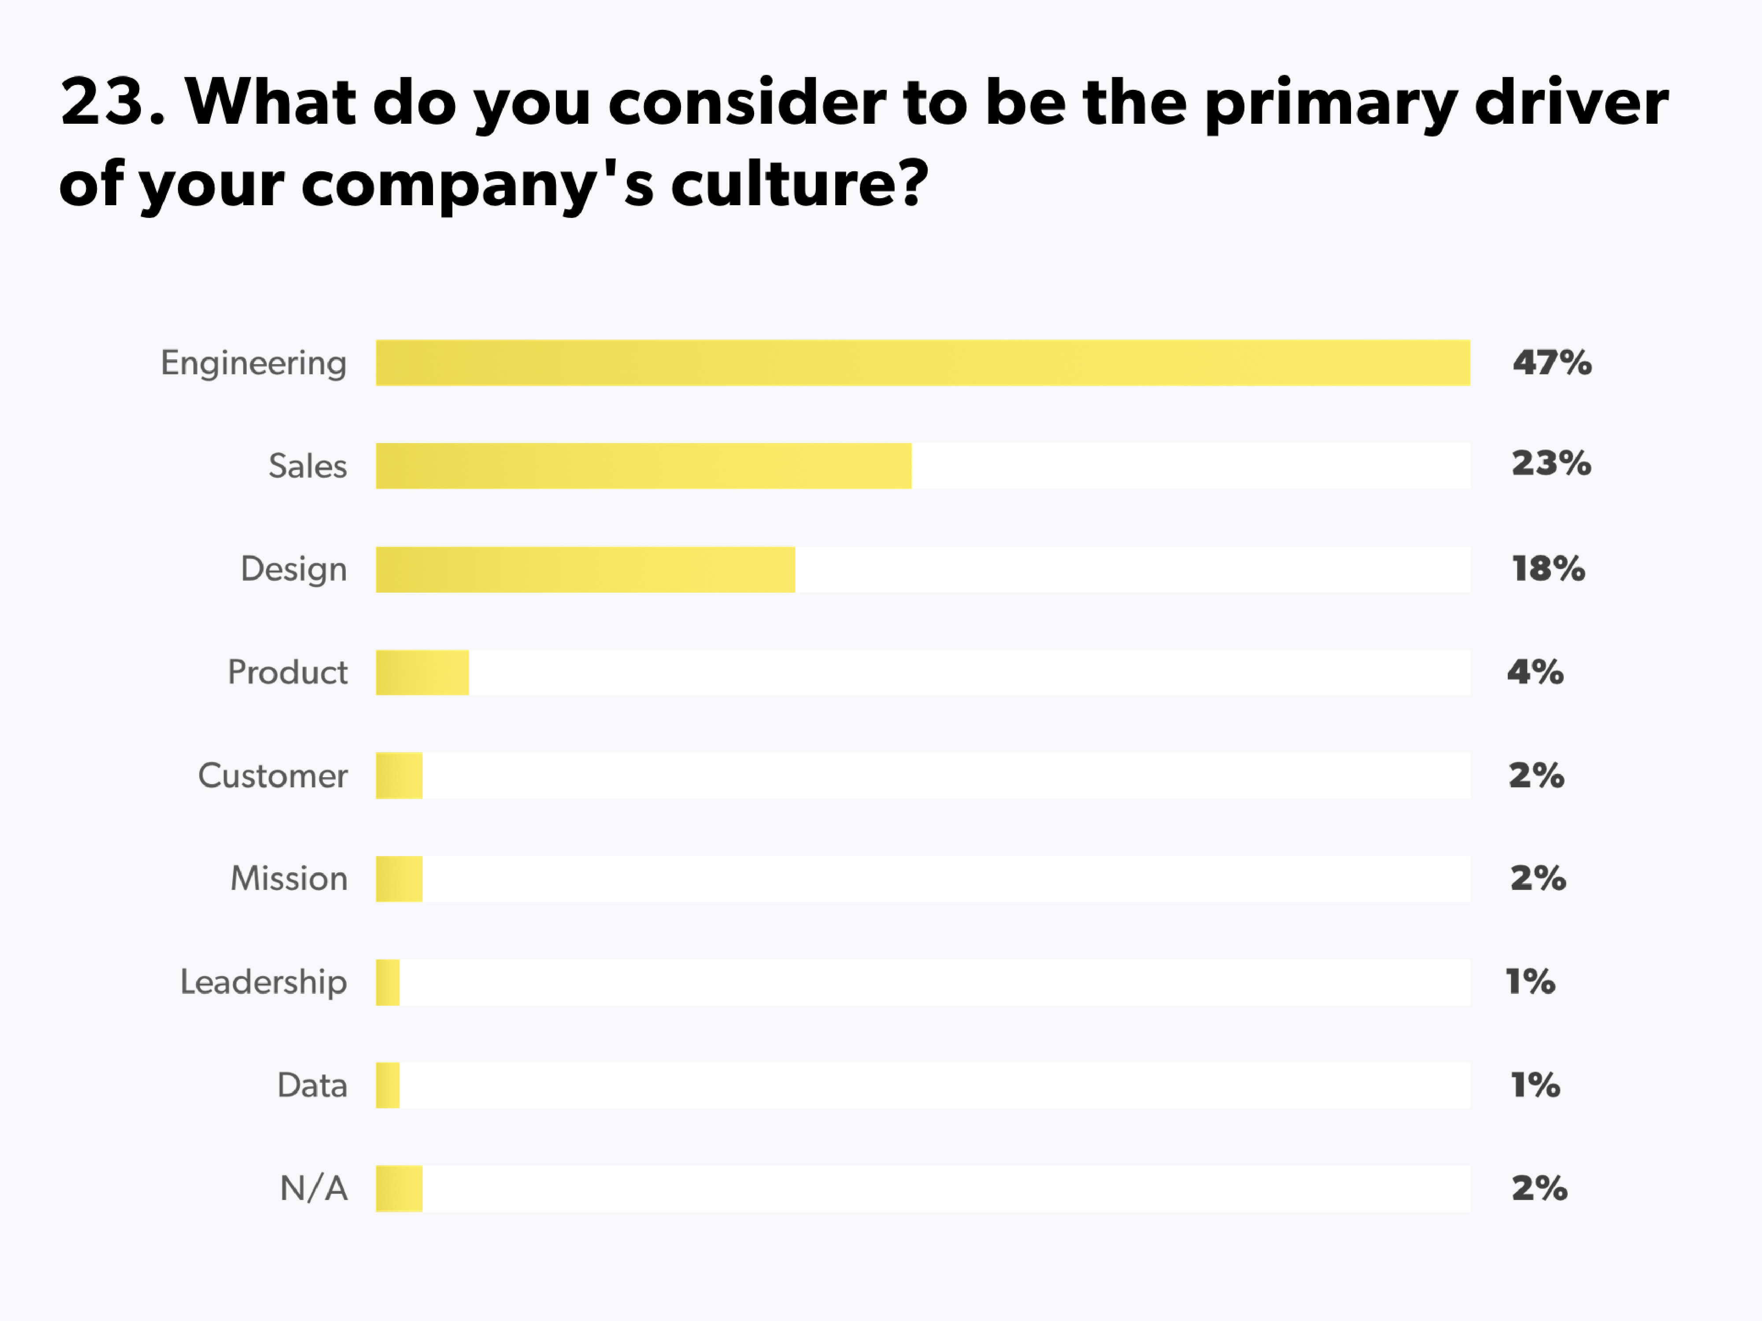The image size is (1762, 1321).
Task: Select the Mission category label
Action: (289, 879)
